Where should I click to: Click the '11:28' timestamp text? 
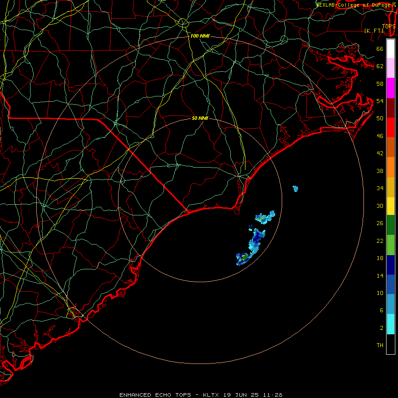pos(272,395)
